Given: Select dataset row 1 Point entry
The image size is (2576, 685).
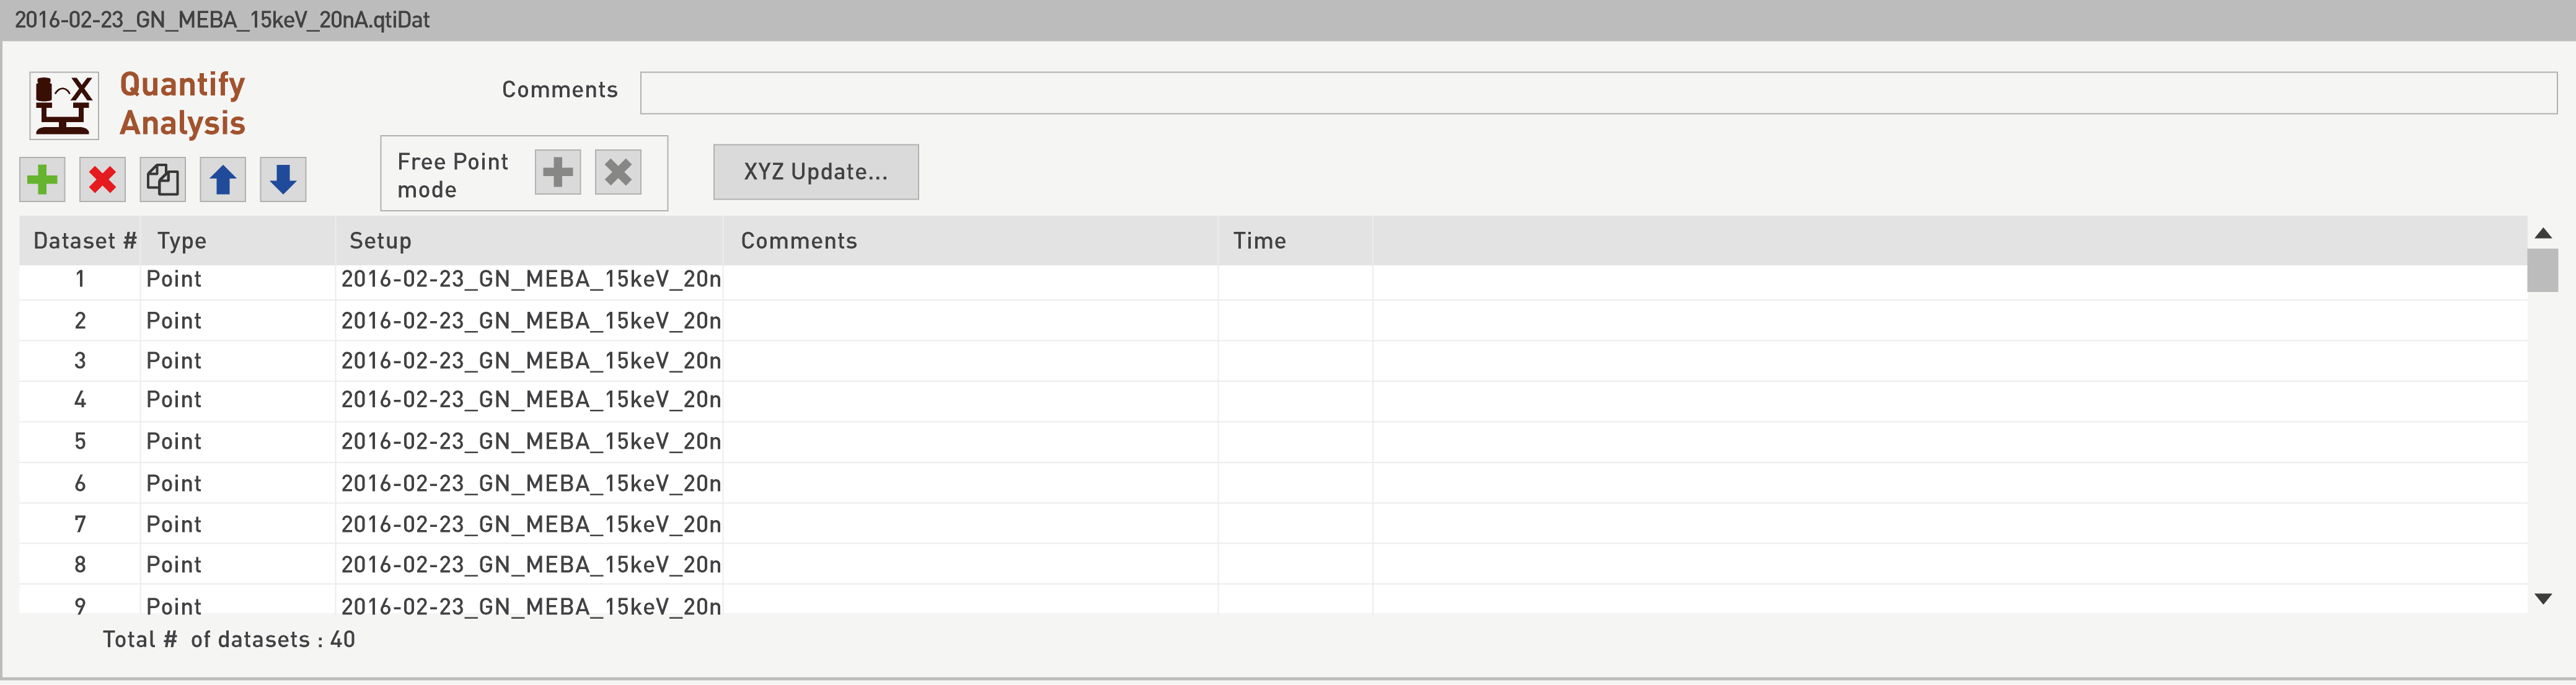Looking at the screenshot, I should pos(174,280).
